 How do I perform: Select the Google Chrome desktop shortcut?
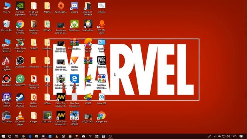20,27
